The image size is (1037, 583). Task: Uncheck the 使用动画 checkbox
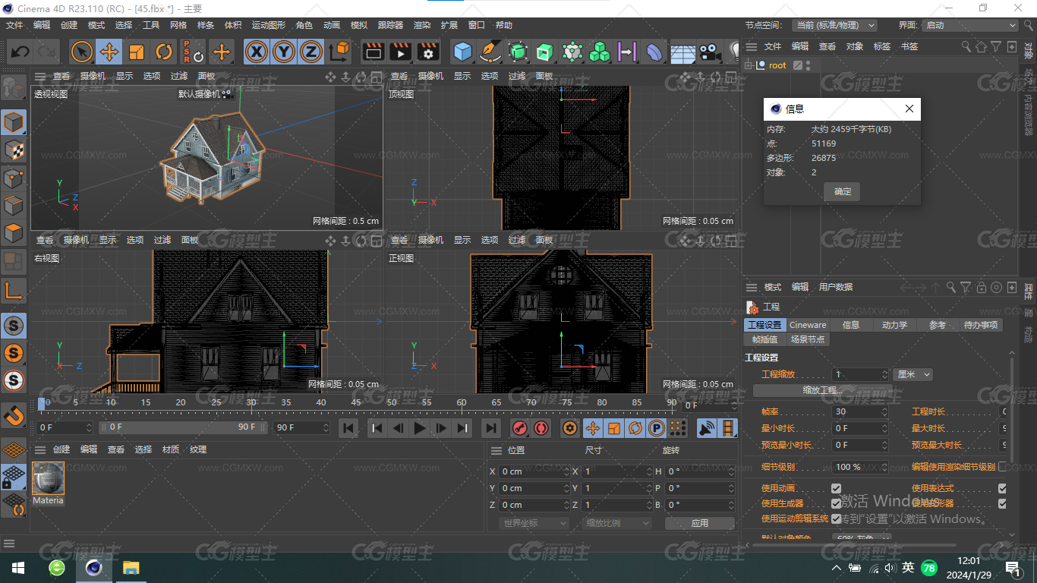point(836,488)
